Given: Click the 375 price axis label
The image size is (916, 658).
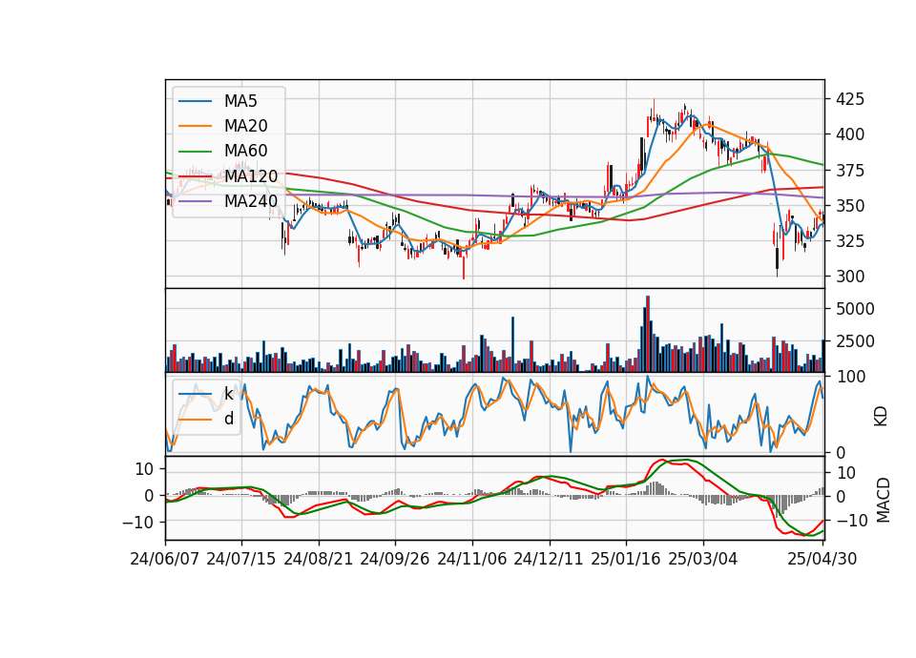Looking at the screenshot, I should point(850,171).
